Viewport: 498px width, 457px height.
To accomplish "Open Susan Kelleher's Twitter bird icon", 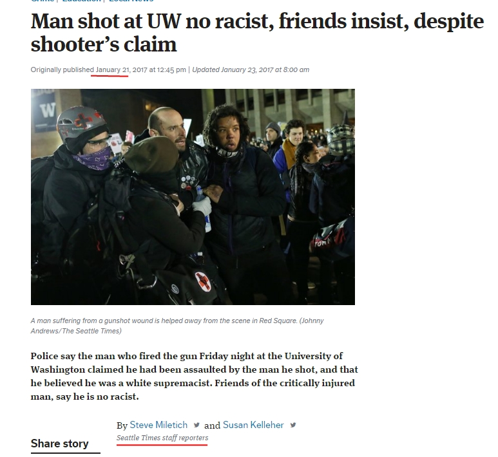I will (x=293, y=425).
